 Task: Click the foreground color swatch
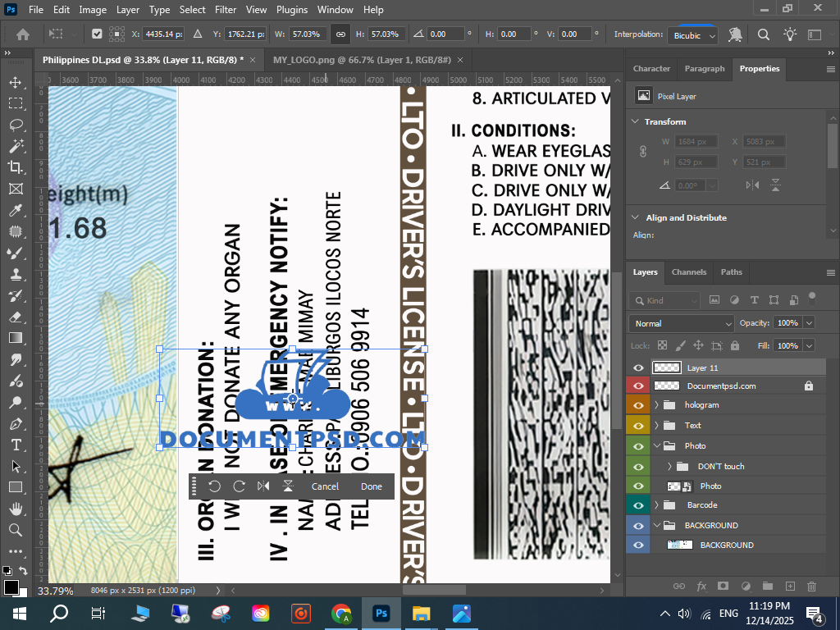(11, 587)
